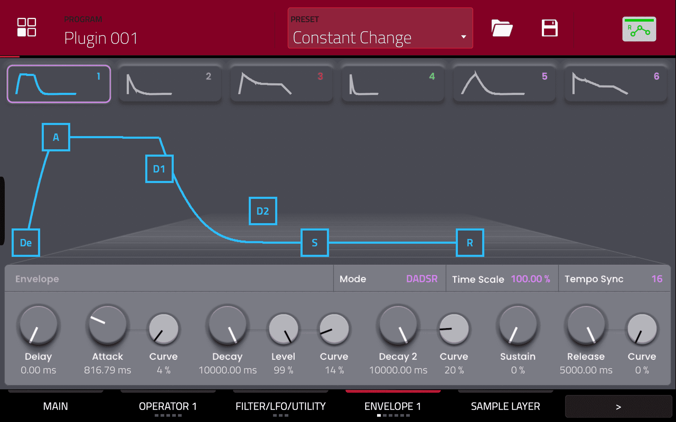Select envelope 4 shape thumbnail
This screenshot has width=676, height=422.
(x=393, y=84)
